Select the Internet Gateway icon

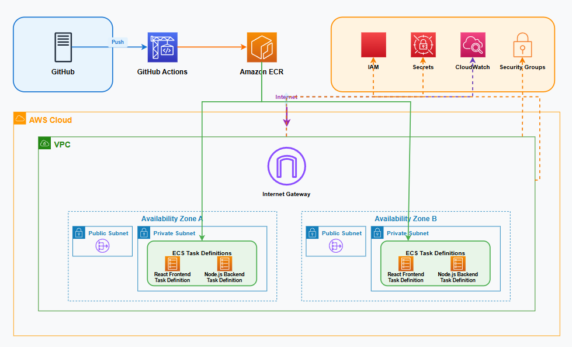click(286, 166)
